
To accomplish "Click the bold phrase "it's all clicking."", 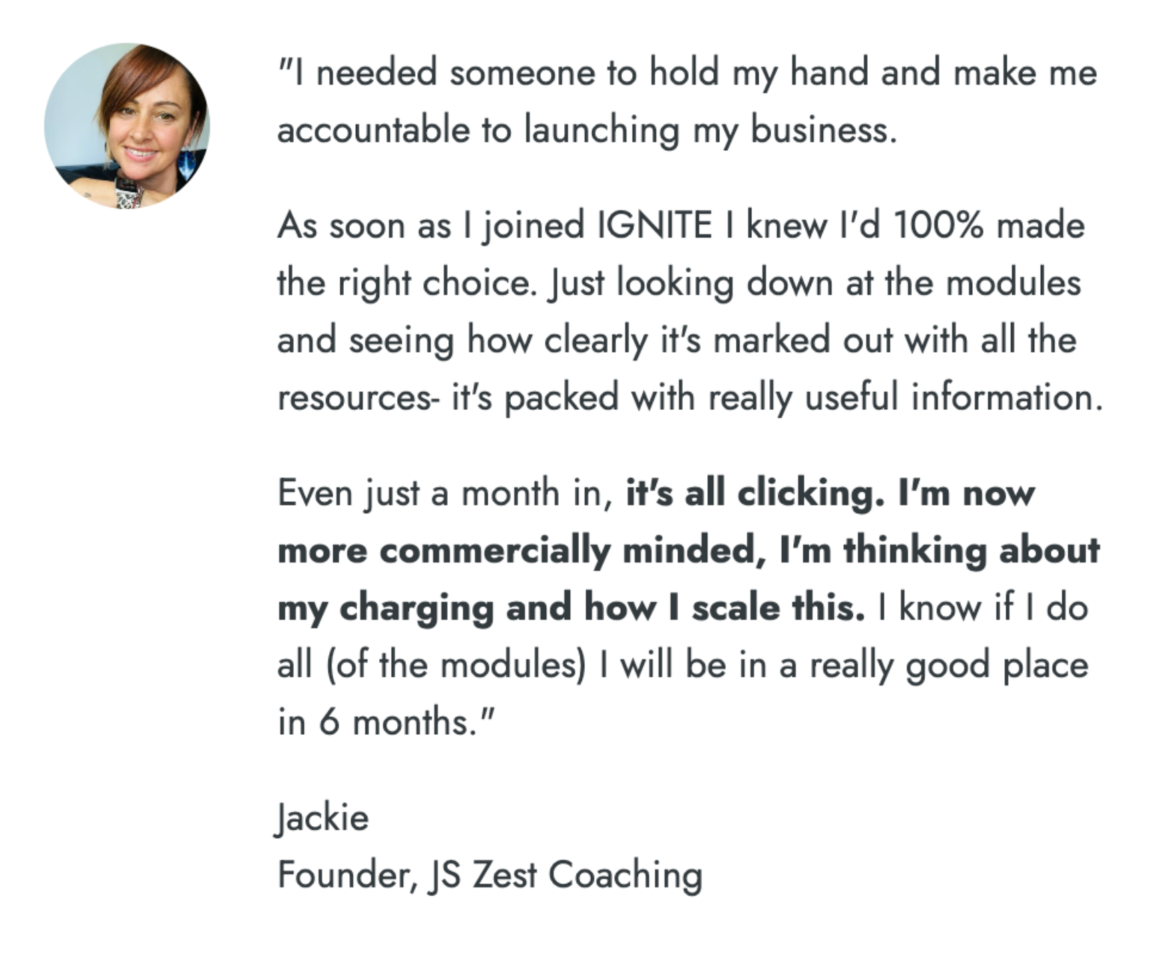I will 755,493.
